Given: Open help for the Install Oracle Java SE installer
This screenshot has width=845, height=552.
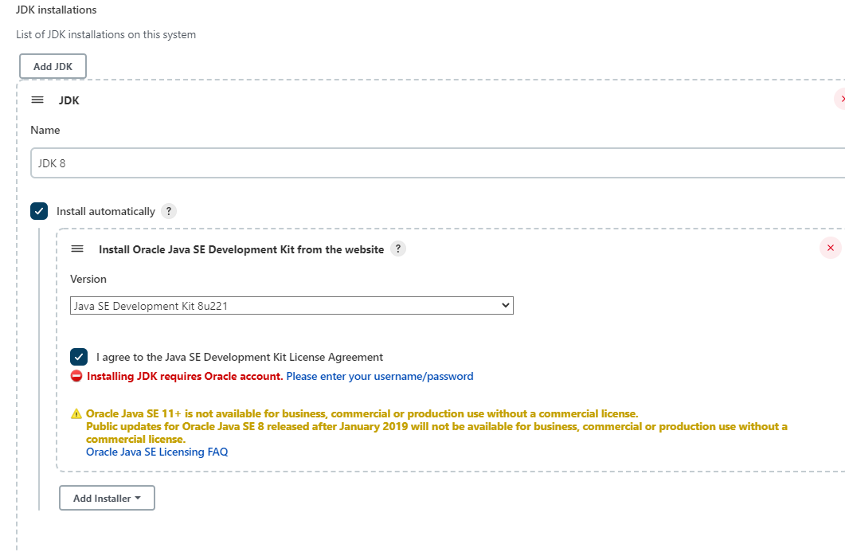Looking at the screenshot, I should pyautogui.click(x=397, y=249).
